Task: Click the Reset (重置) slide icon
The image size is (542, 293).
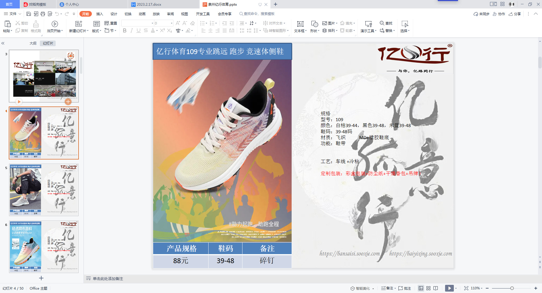Action: click(110, 23)
